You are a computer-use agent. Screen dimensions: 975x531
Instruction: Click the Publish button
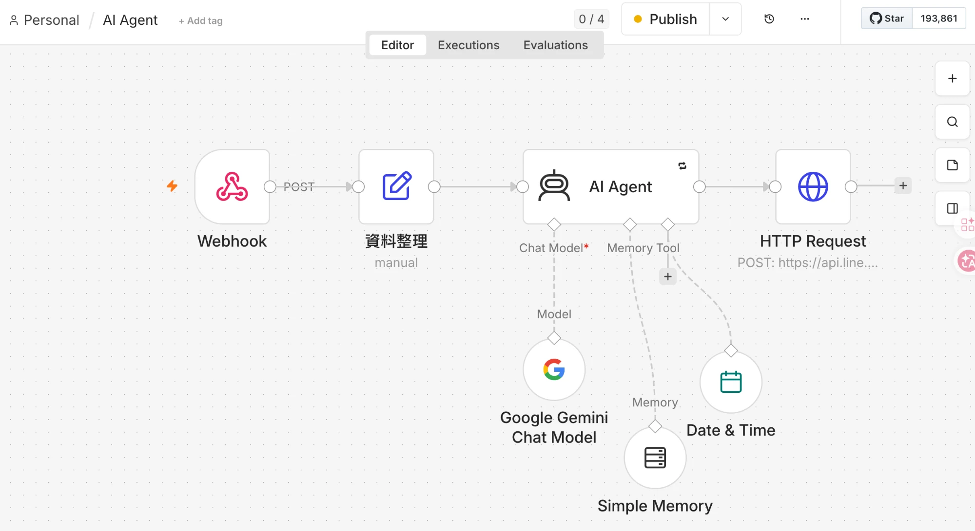tap(665, 19)
